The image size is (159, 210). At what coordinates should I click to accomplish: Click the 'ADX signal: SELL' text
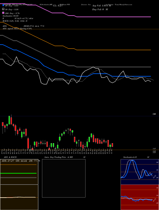(x=11, y=29)
